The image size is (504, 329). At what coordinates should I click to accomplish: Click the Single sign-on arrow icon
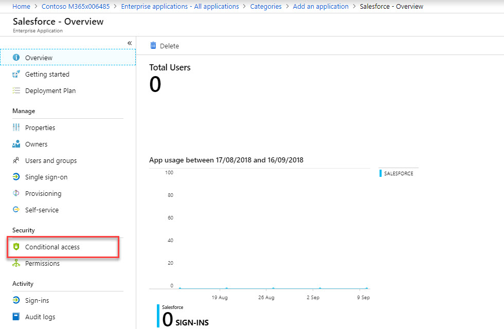16,177
